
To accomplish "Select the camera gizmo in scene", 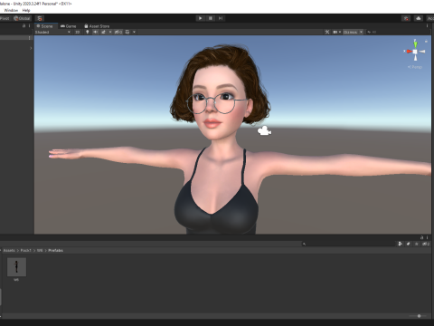I will [x=264, y=131].
